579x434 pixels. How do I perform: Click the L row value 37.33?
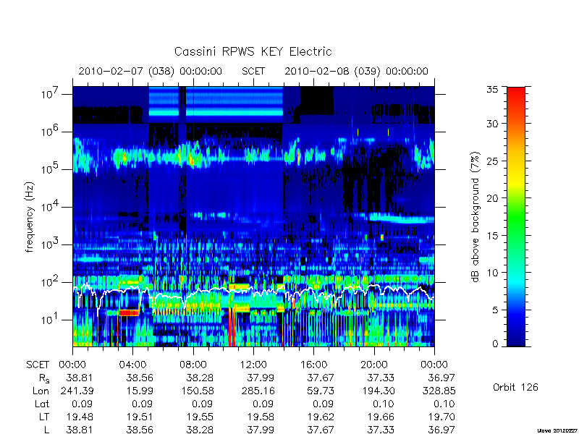pos(381,430)
